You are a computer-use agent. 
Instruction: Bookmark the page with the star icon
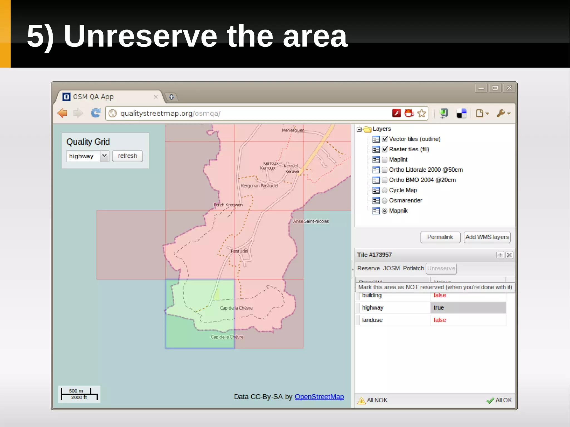422,113
